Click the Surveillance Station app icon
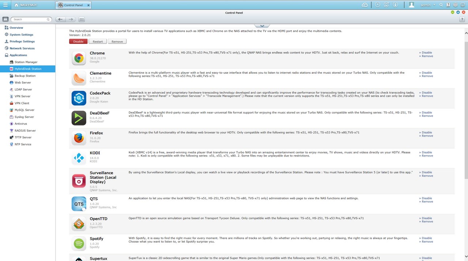This screenshot has width=468, height=261. pos(79,181)
